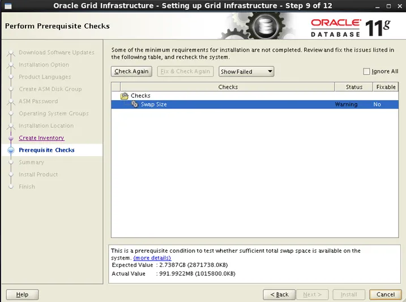Image resolution: width=406 pixels, height=302 pixels.
Task: Click the Installation Option step
Action: [44, 64]
